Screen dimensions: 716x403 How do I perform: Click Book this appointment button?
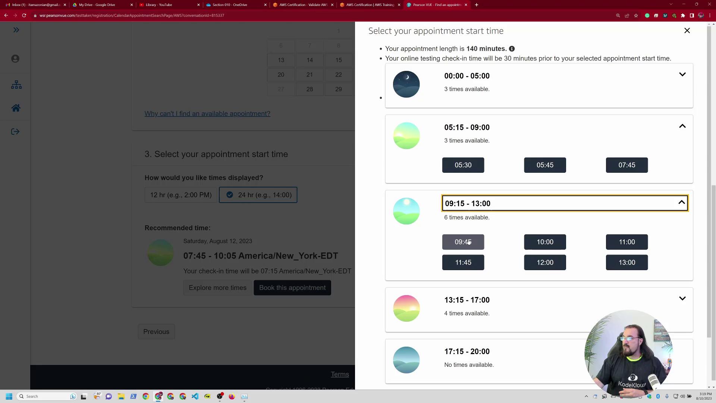[292, 288]
